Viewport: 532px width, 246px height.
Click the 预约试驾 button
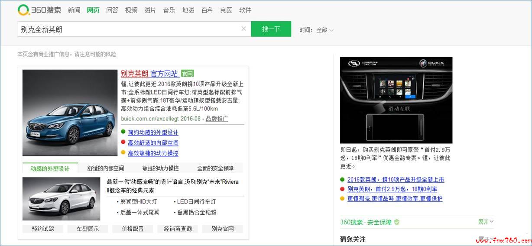tap(42, 229)
